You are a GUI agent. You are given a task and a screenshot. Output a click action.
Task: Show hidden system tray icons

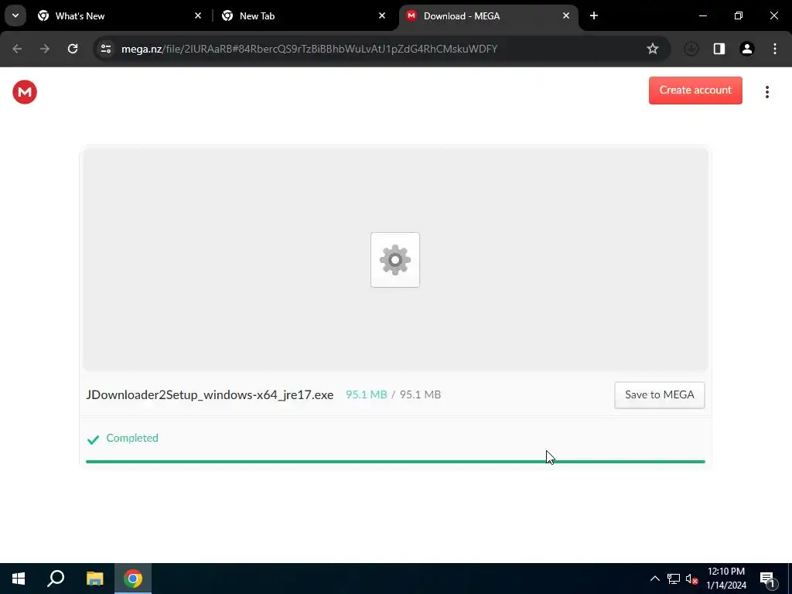654,579
